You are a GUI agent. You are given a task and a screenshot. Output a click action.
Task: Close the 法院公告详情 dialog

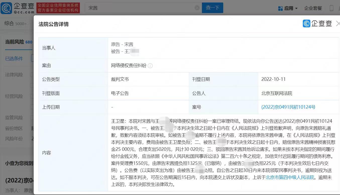click(338, 24)
